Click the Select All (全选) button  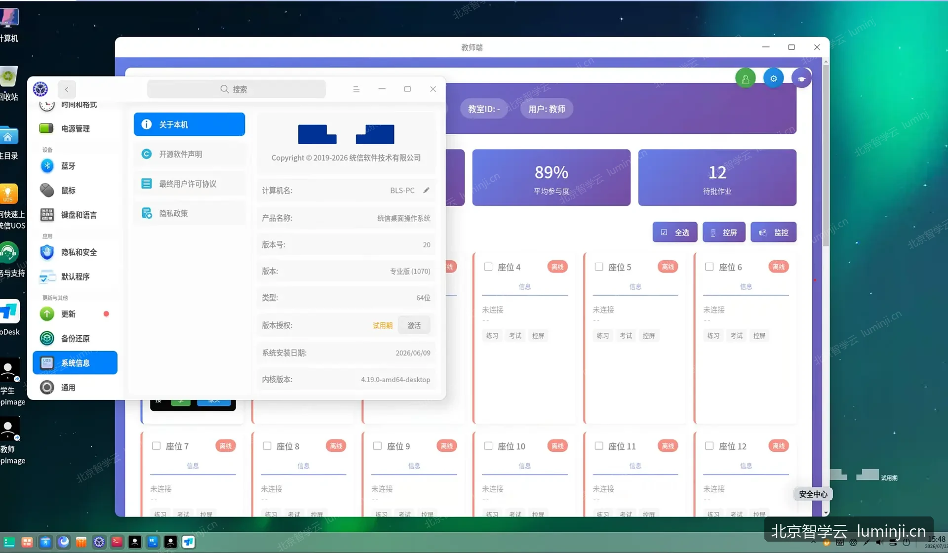pyautogui.click(x=675, y=232)
